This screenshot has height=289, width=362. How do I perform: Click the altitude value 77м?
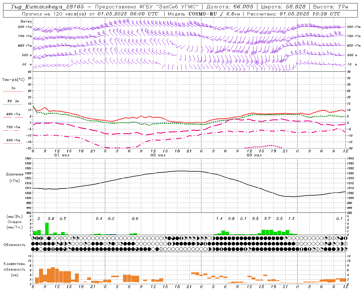[x=343, y=7]
